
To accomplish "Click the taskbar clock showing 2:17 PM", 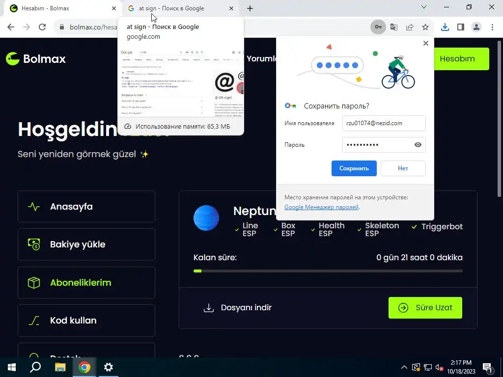I will point(461,367).
